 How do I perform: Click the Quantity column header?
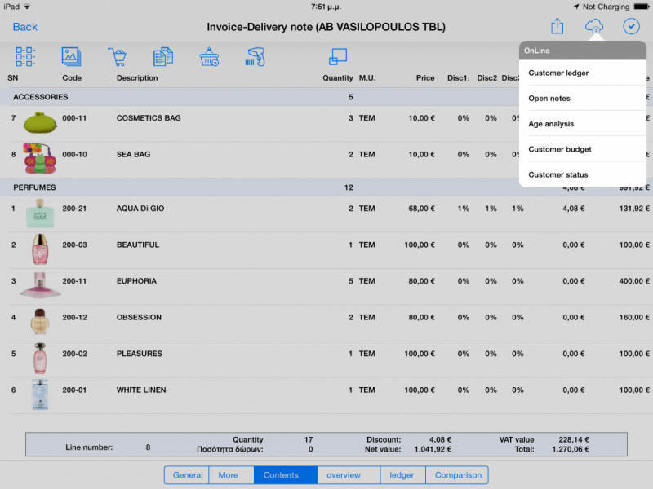pyautogui.click(x=337, y=77)
